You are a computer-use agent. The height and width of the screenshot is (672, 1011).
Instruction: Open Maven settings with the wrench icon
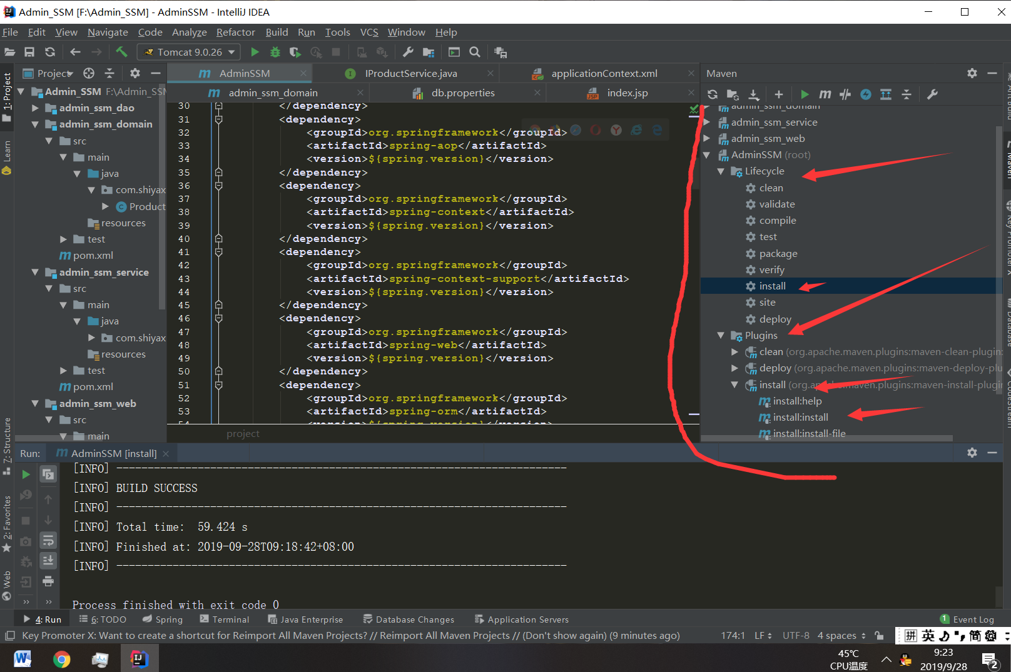point(932,94)
